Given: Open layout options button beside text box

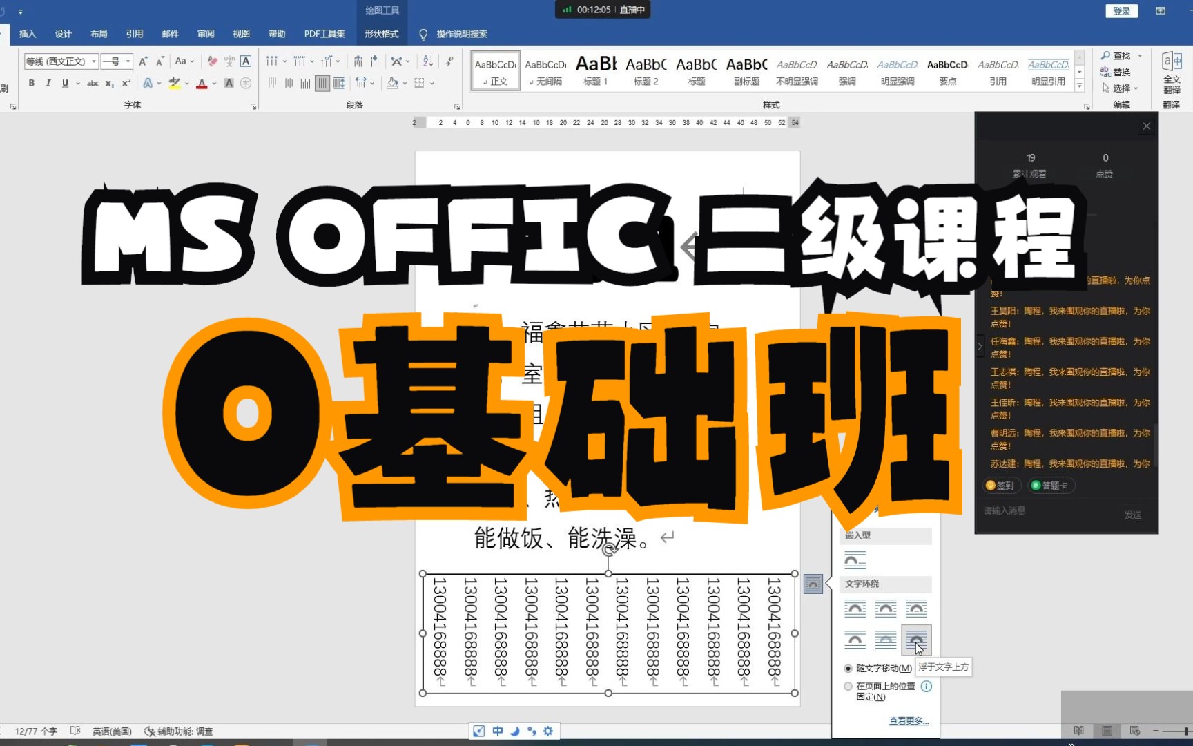Looking at the screenshot, I should click(x=813, y=584).
